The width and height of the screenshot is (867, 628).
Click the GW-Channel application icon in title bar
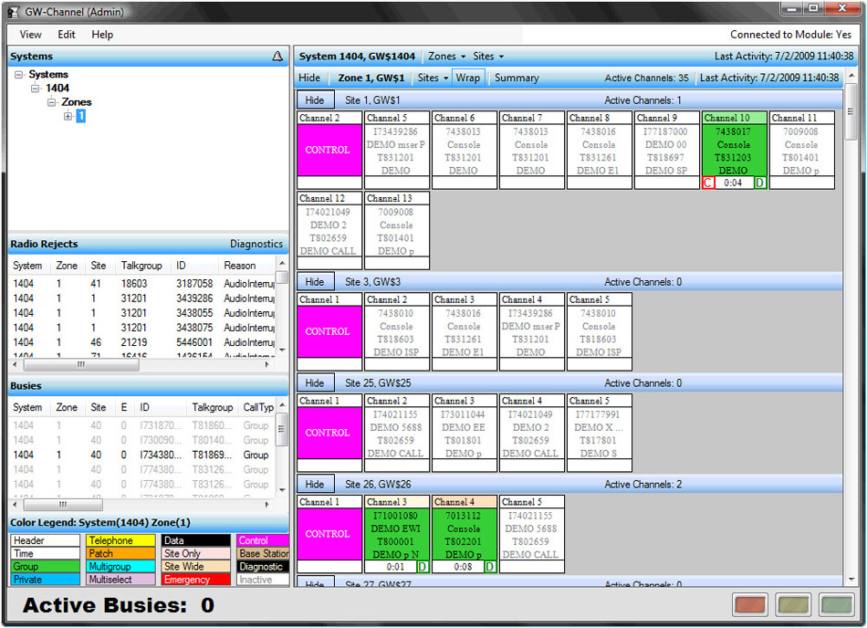(x=11, y=12)
